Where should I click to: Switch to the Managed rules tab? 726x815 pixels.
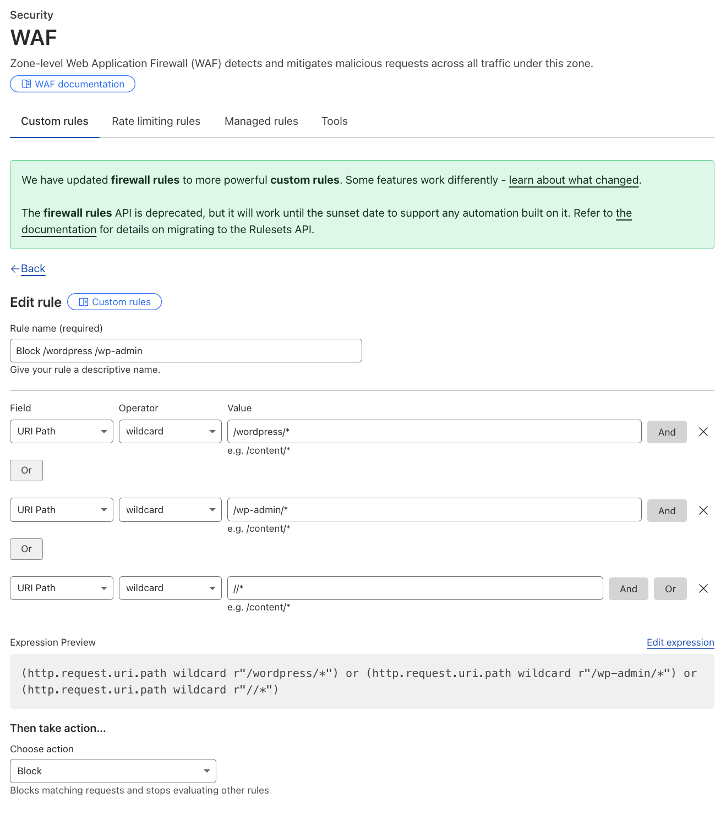pyautogui.click(x=261, y=121)
